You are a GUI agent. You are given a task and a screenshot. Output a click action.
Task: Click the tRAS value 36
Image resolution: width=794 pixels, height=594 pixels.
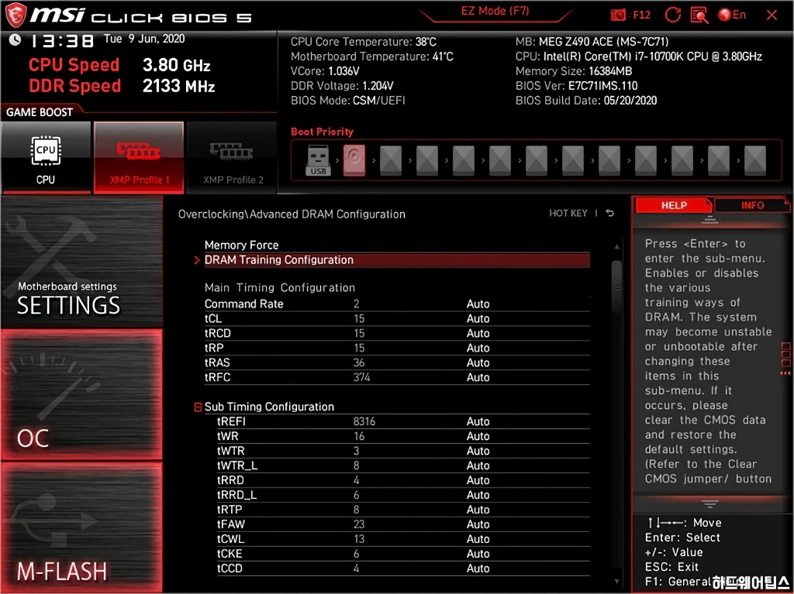coord(359,362)
